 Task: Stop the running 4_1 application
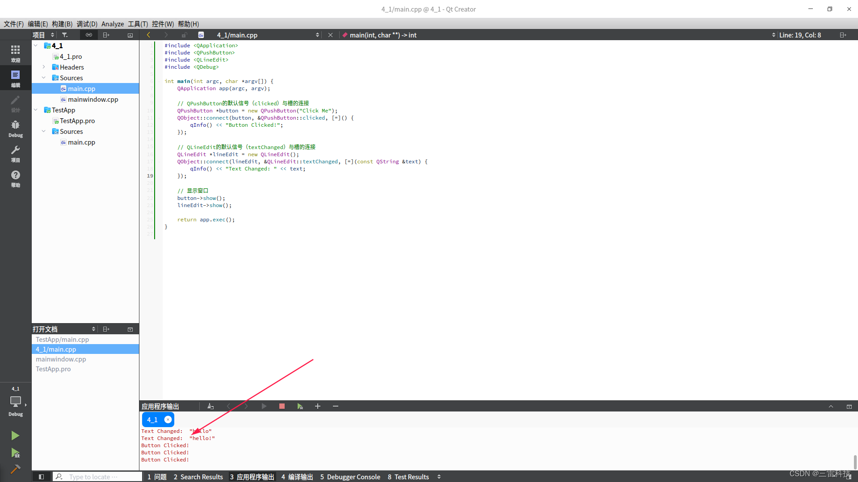point(282,406)
